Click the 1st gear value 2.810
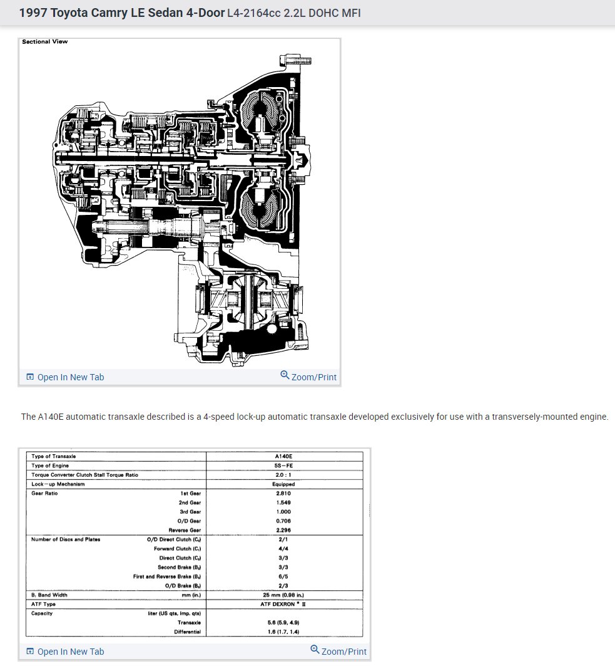Screen dimensions: 615x666 (283, 494)
